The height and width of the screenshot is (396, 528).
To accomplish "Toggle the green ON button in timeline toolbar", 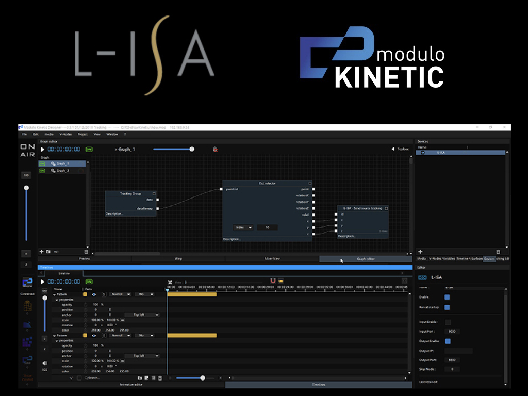I will pos(89,282).
